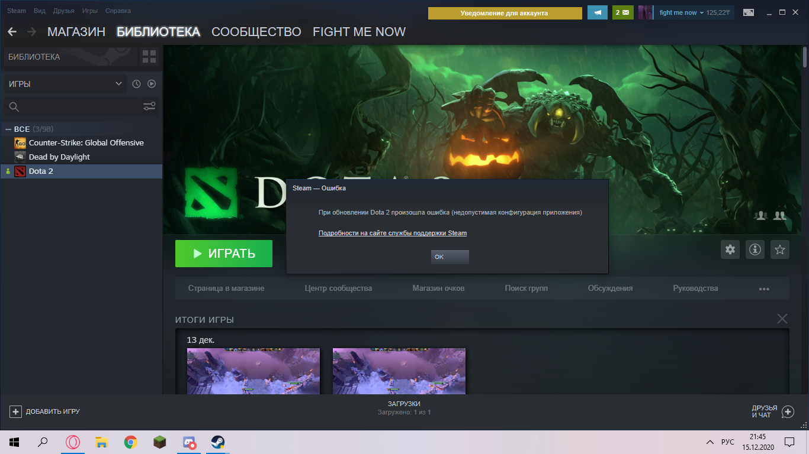Open the inbox envelope with 2 notifications
Viewport: 809px width, 454px height.
point(622,12)
